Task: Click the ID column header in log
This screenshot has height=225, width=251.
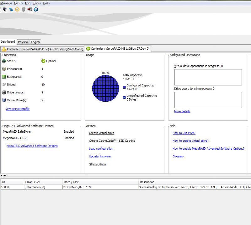Action: pos(13,182)
